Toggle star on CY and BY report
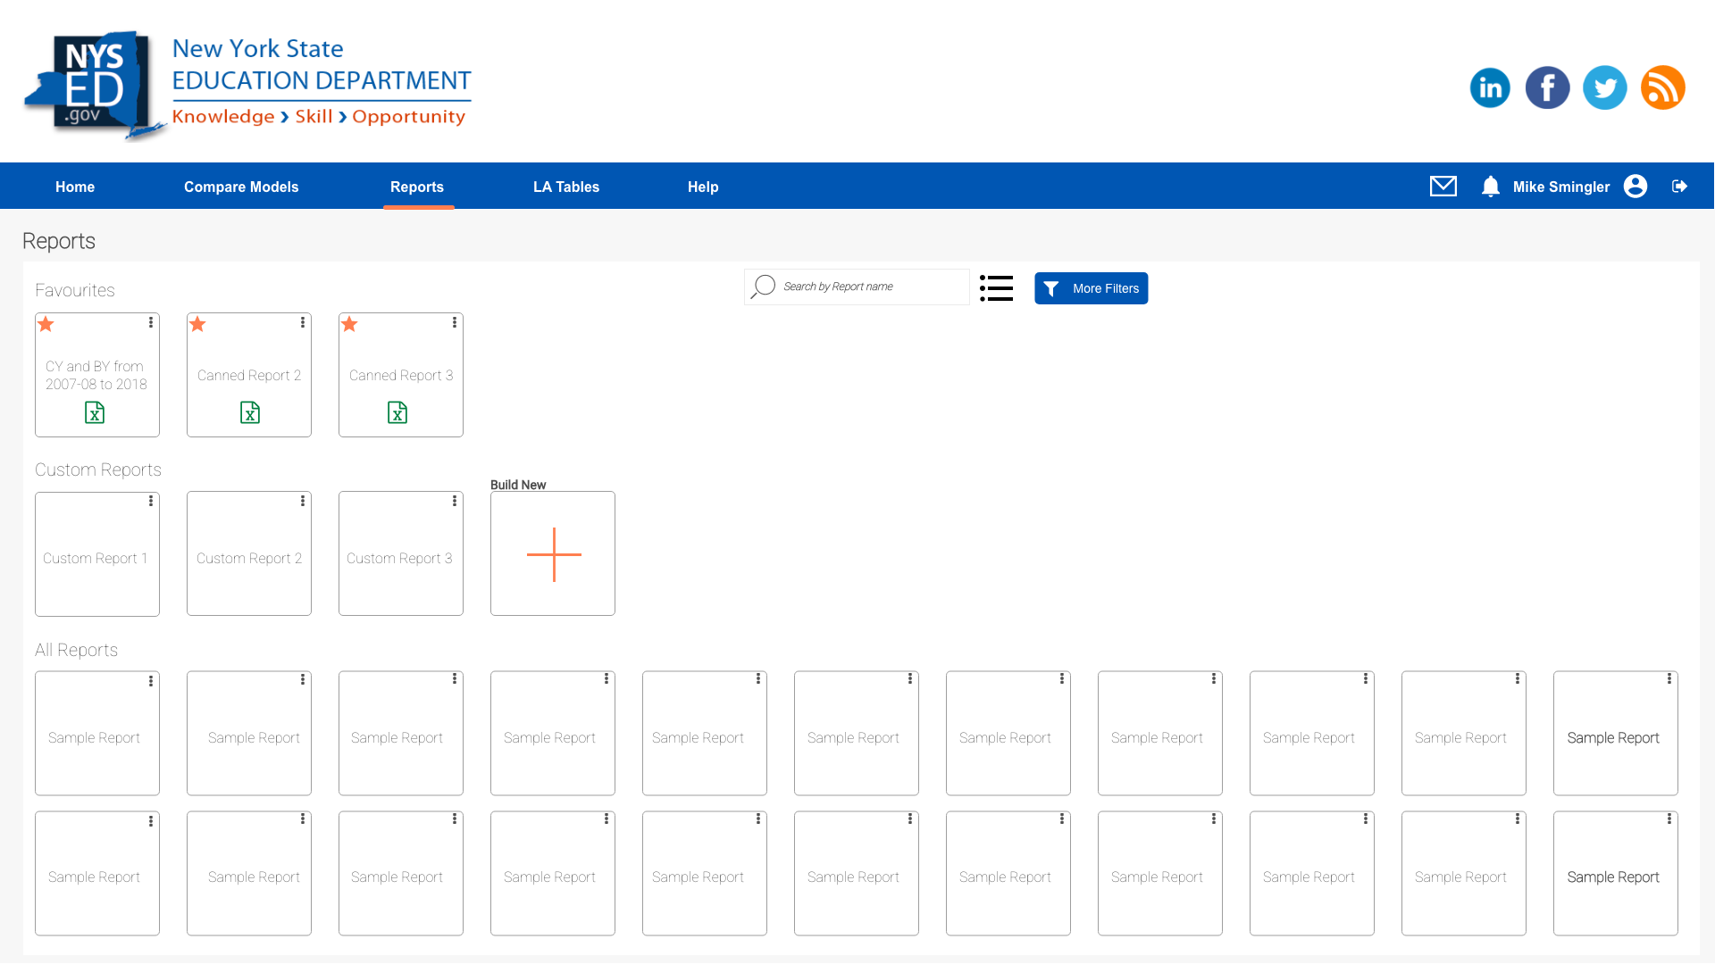 pyautogui.click(x=46, y=324)
